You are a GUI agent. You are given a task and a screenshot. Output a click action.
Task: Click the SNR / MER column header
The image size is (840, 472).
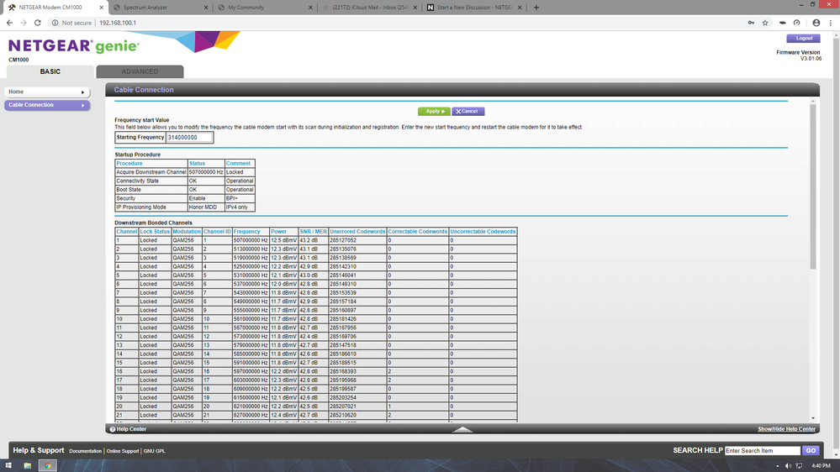(314, 232)
